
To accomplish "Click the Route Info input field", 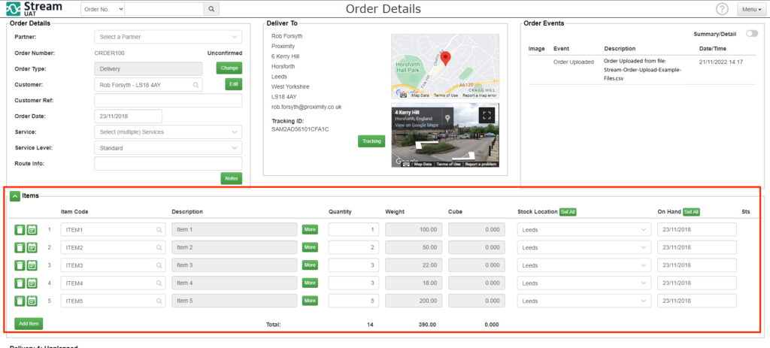I will 168,163.
